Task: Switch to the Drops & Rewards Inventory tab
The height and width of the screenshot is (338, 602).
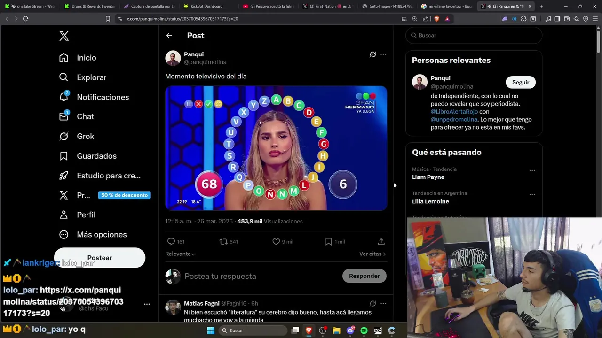Action: (89, 6)
